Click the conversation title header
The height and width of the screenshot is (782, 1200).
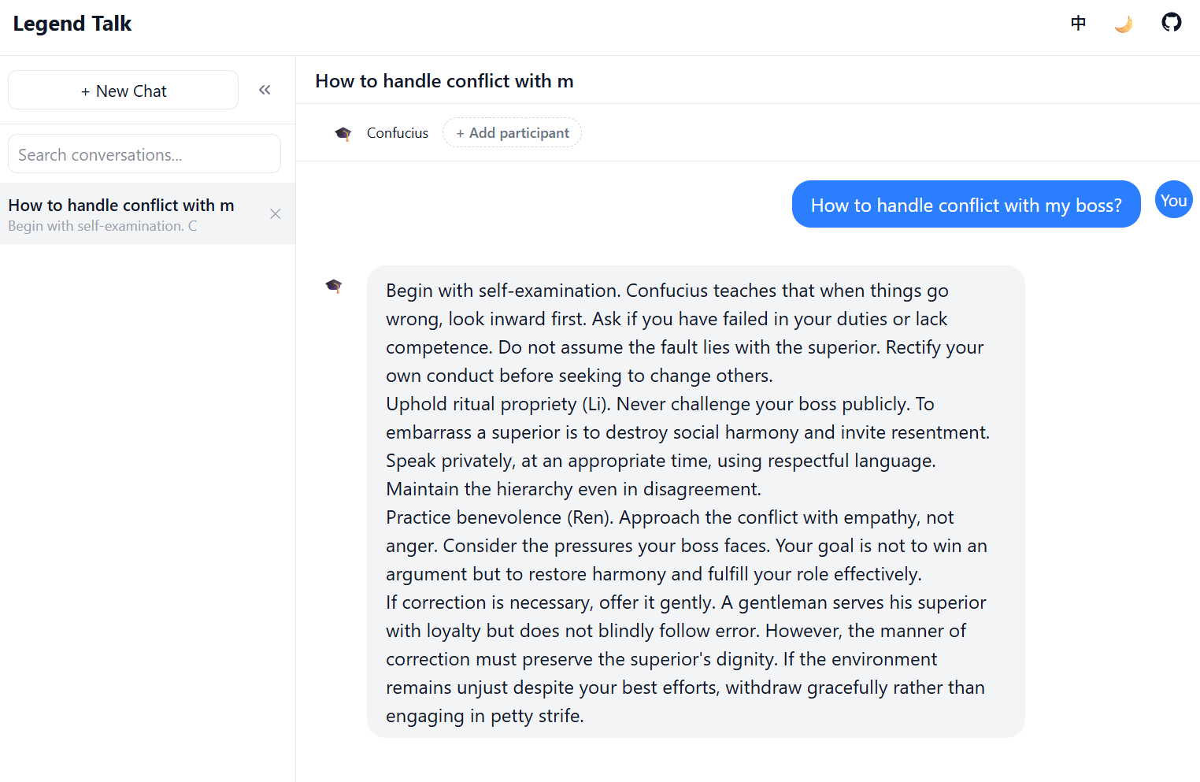click(x=444, y=81)
